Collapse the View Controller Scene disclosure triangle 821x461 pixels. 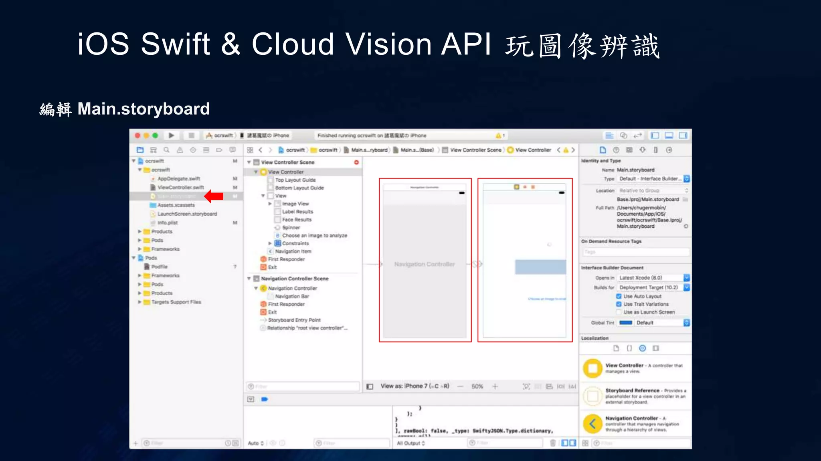[x=249, y=162]
